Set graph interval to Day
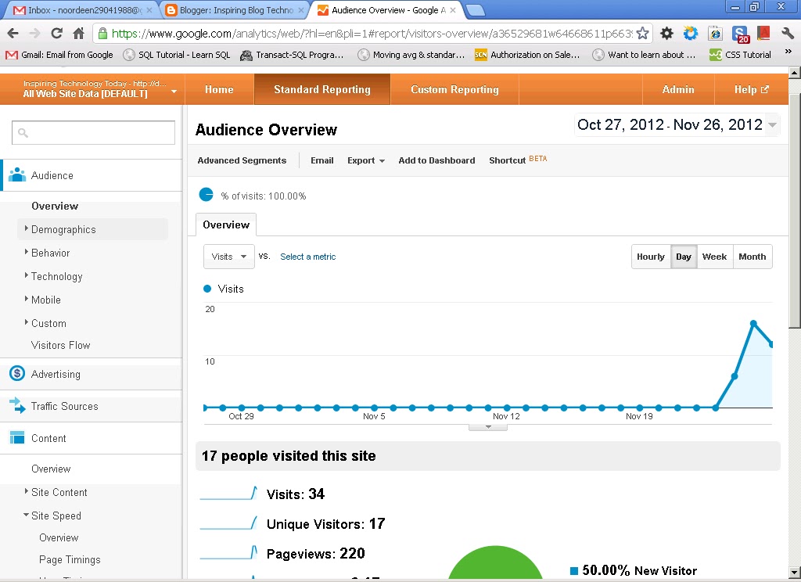801x582 pixels. pos(684,257)
